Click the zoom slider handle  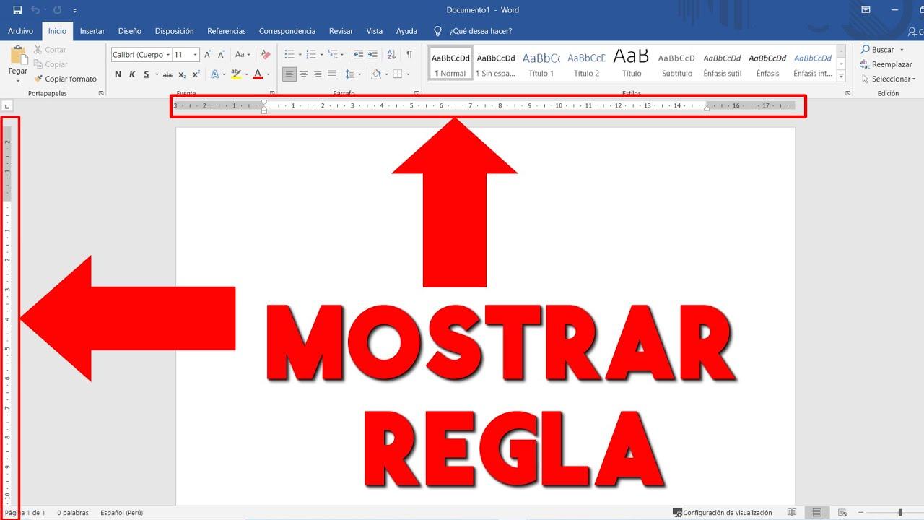pyautogui.click(x=900, y=511)
